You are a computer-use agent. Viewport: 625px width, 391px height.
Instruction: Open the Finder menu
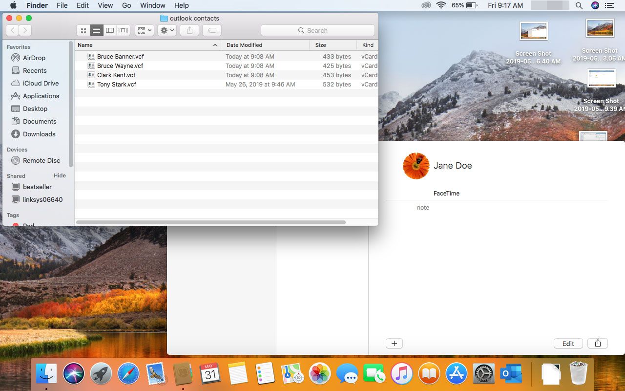click(x=37, y=5)
